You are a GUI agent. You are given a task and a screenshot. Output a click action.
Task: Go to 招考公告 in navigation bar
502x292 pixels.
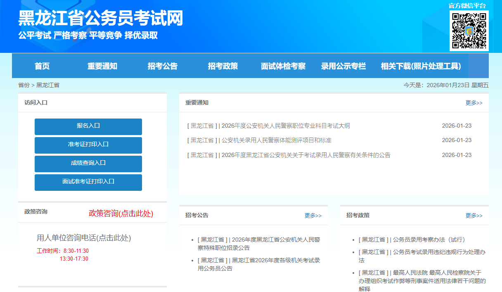[x=163, y=66]
